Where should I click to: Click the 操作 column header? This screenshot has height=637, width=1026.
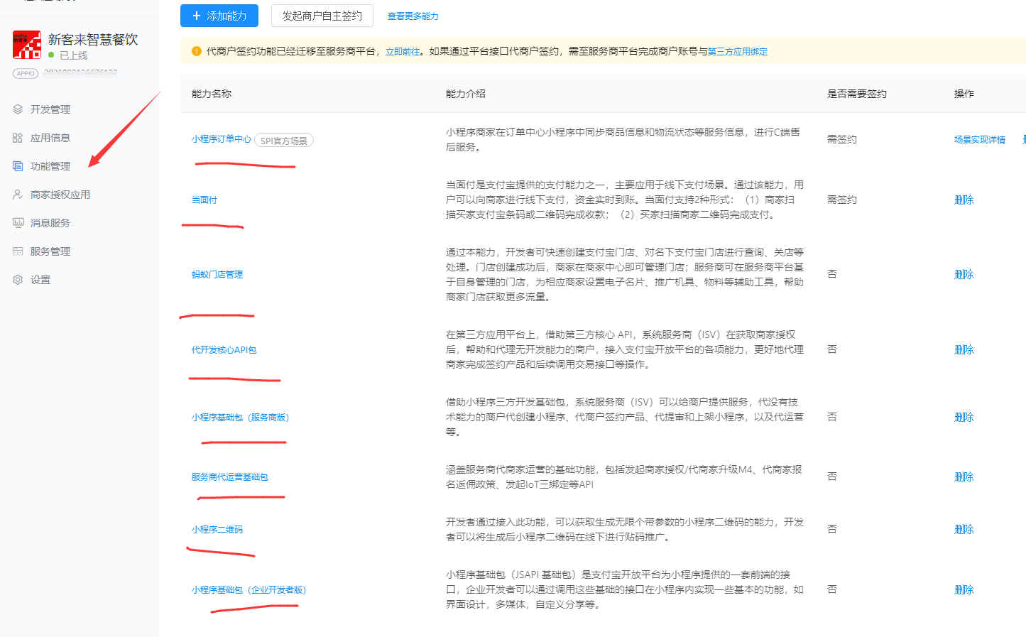[x=964, y=94]
